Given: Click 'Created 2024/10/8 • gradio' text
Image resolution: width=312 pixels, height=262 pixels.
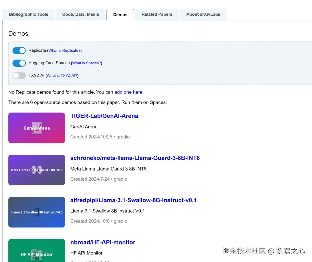Looking at the screenshot, I should point(99,221).
